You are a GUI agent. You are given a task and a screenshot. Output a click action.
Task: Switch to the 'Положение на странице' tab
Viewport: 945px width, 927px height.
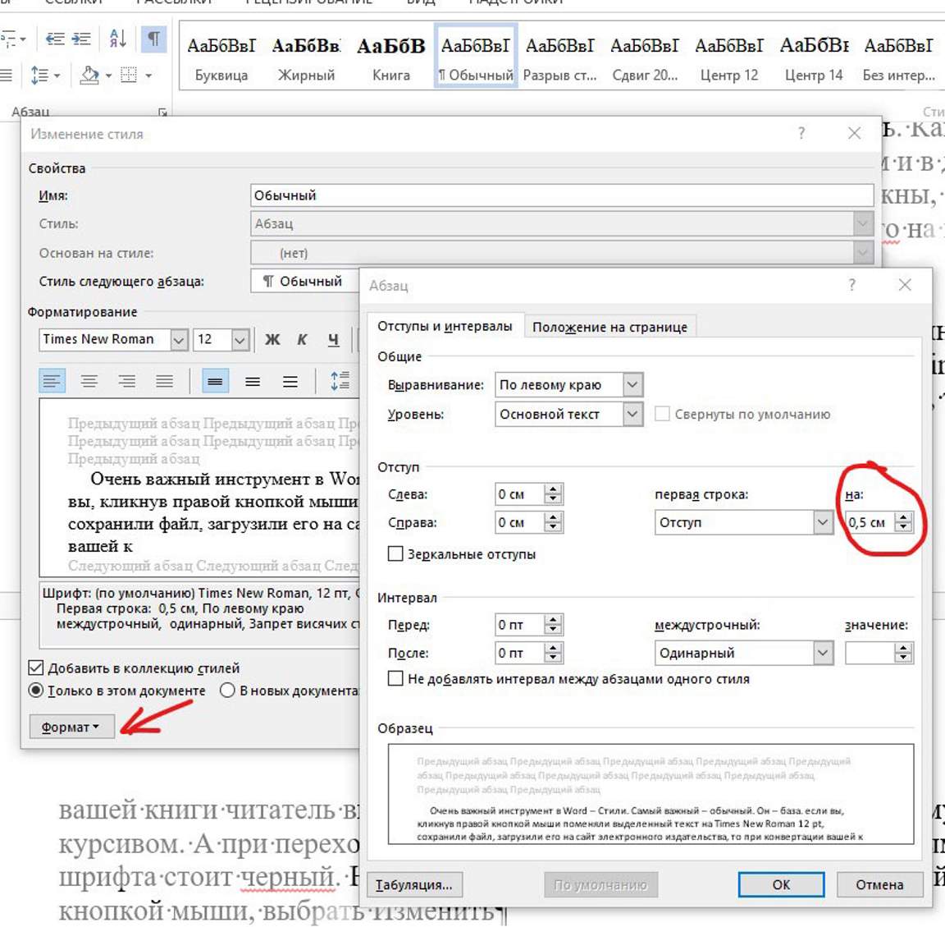pyautogui.click(x=609, y=327)
